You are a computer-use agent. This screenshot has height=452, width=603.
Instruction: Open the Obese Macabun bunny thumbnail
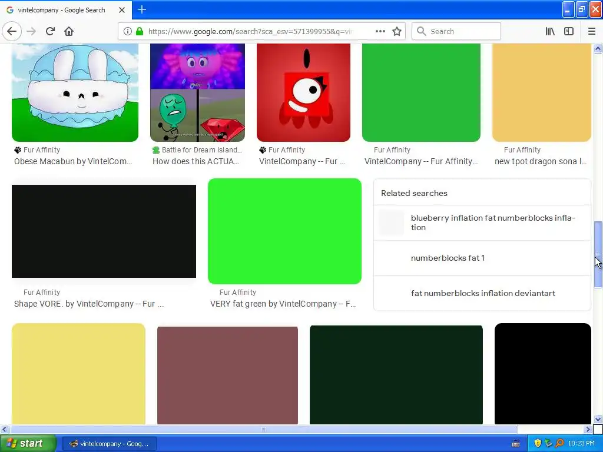pyautogui.click(x=75, y=92)
